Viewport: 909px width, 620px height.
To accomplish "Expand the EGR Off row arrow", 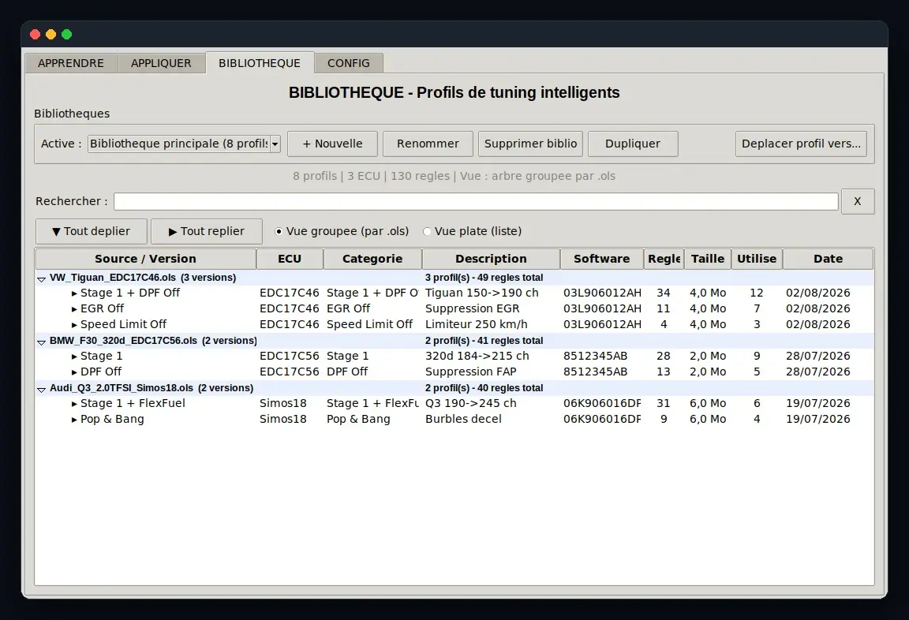I will coord(74,309).
